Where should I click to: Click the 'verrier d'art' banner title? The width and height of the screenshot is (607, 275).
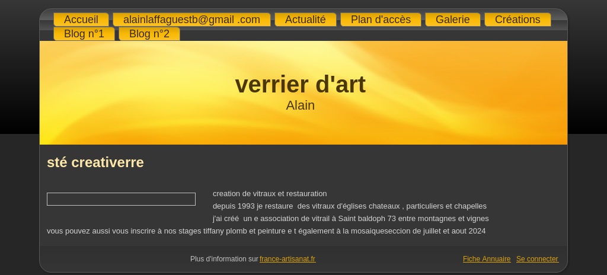(300, 84)
